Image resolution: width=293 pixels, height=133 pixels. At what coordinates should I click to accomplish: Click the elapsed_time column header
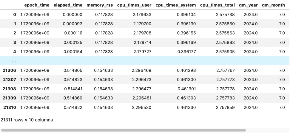68,5
